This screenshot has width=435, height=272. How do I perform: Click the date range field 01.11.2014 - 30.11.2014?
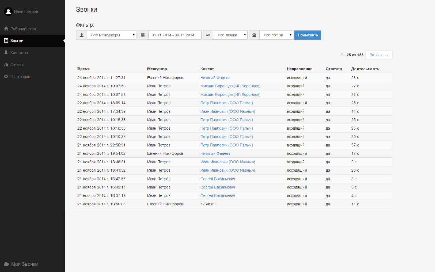point(175,35)
